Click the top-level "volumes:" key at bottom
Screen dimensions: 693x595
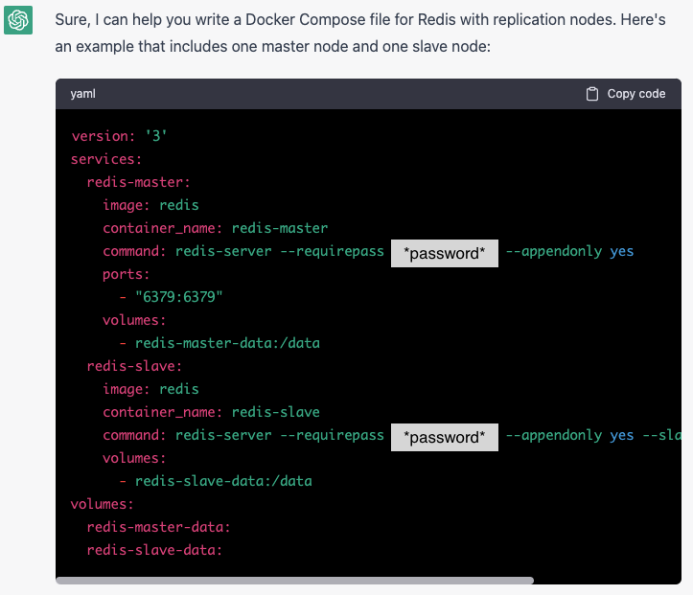coord(103,504)
